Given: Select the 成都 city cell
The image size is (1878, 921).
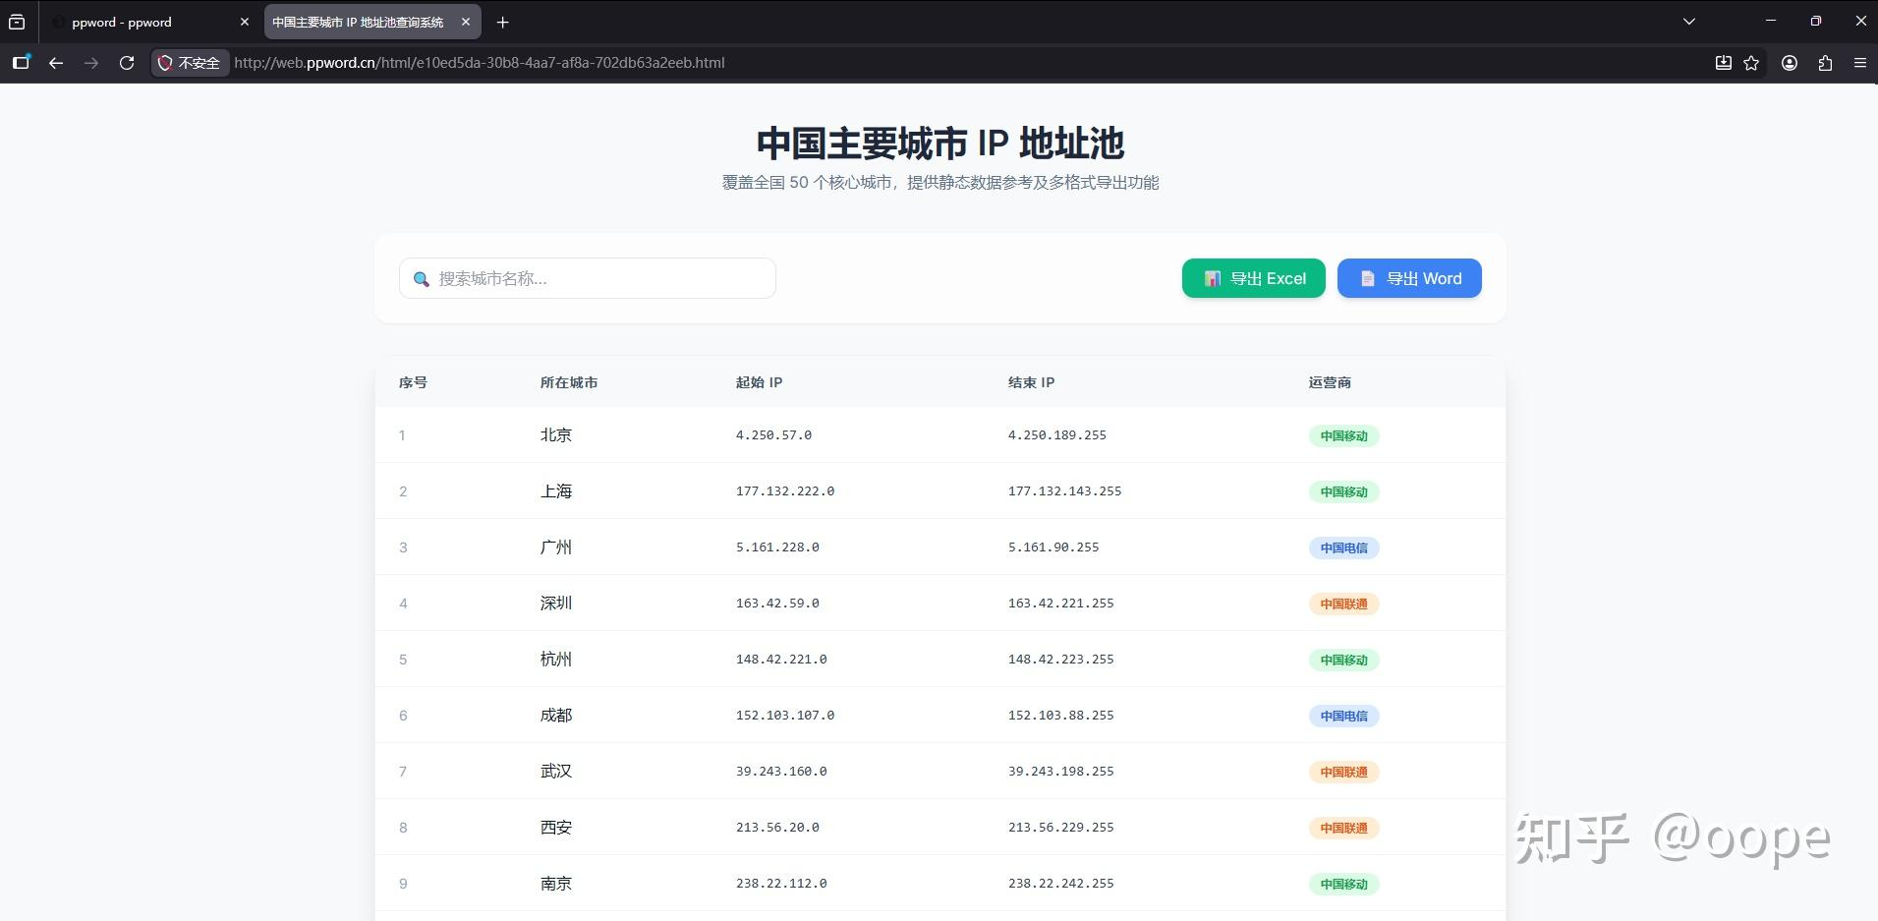Looking at the screenshot, I should (556, 715).
